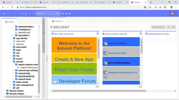Click the redo arrow in the toolbar
179x100 pixels.
click(x=11, y=14)
